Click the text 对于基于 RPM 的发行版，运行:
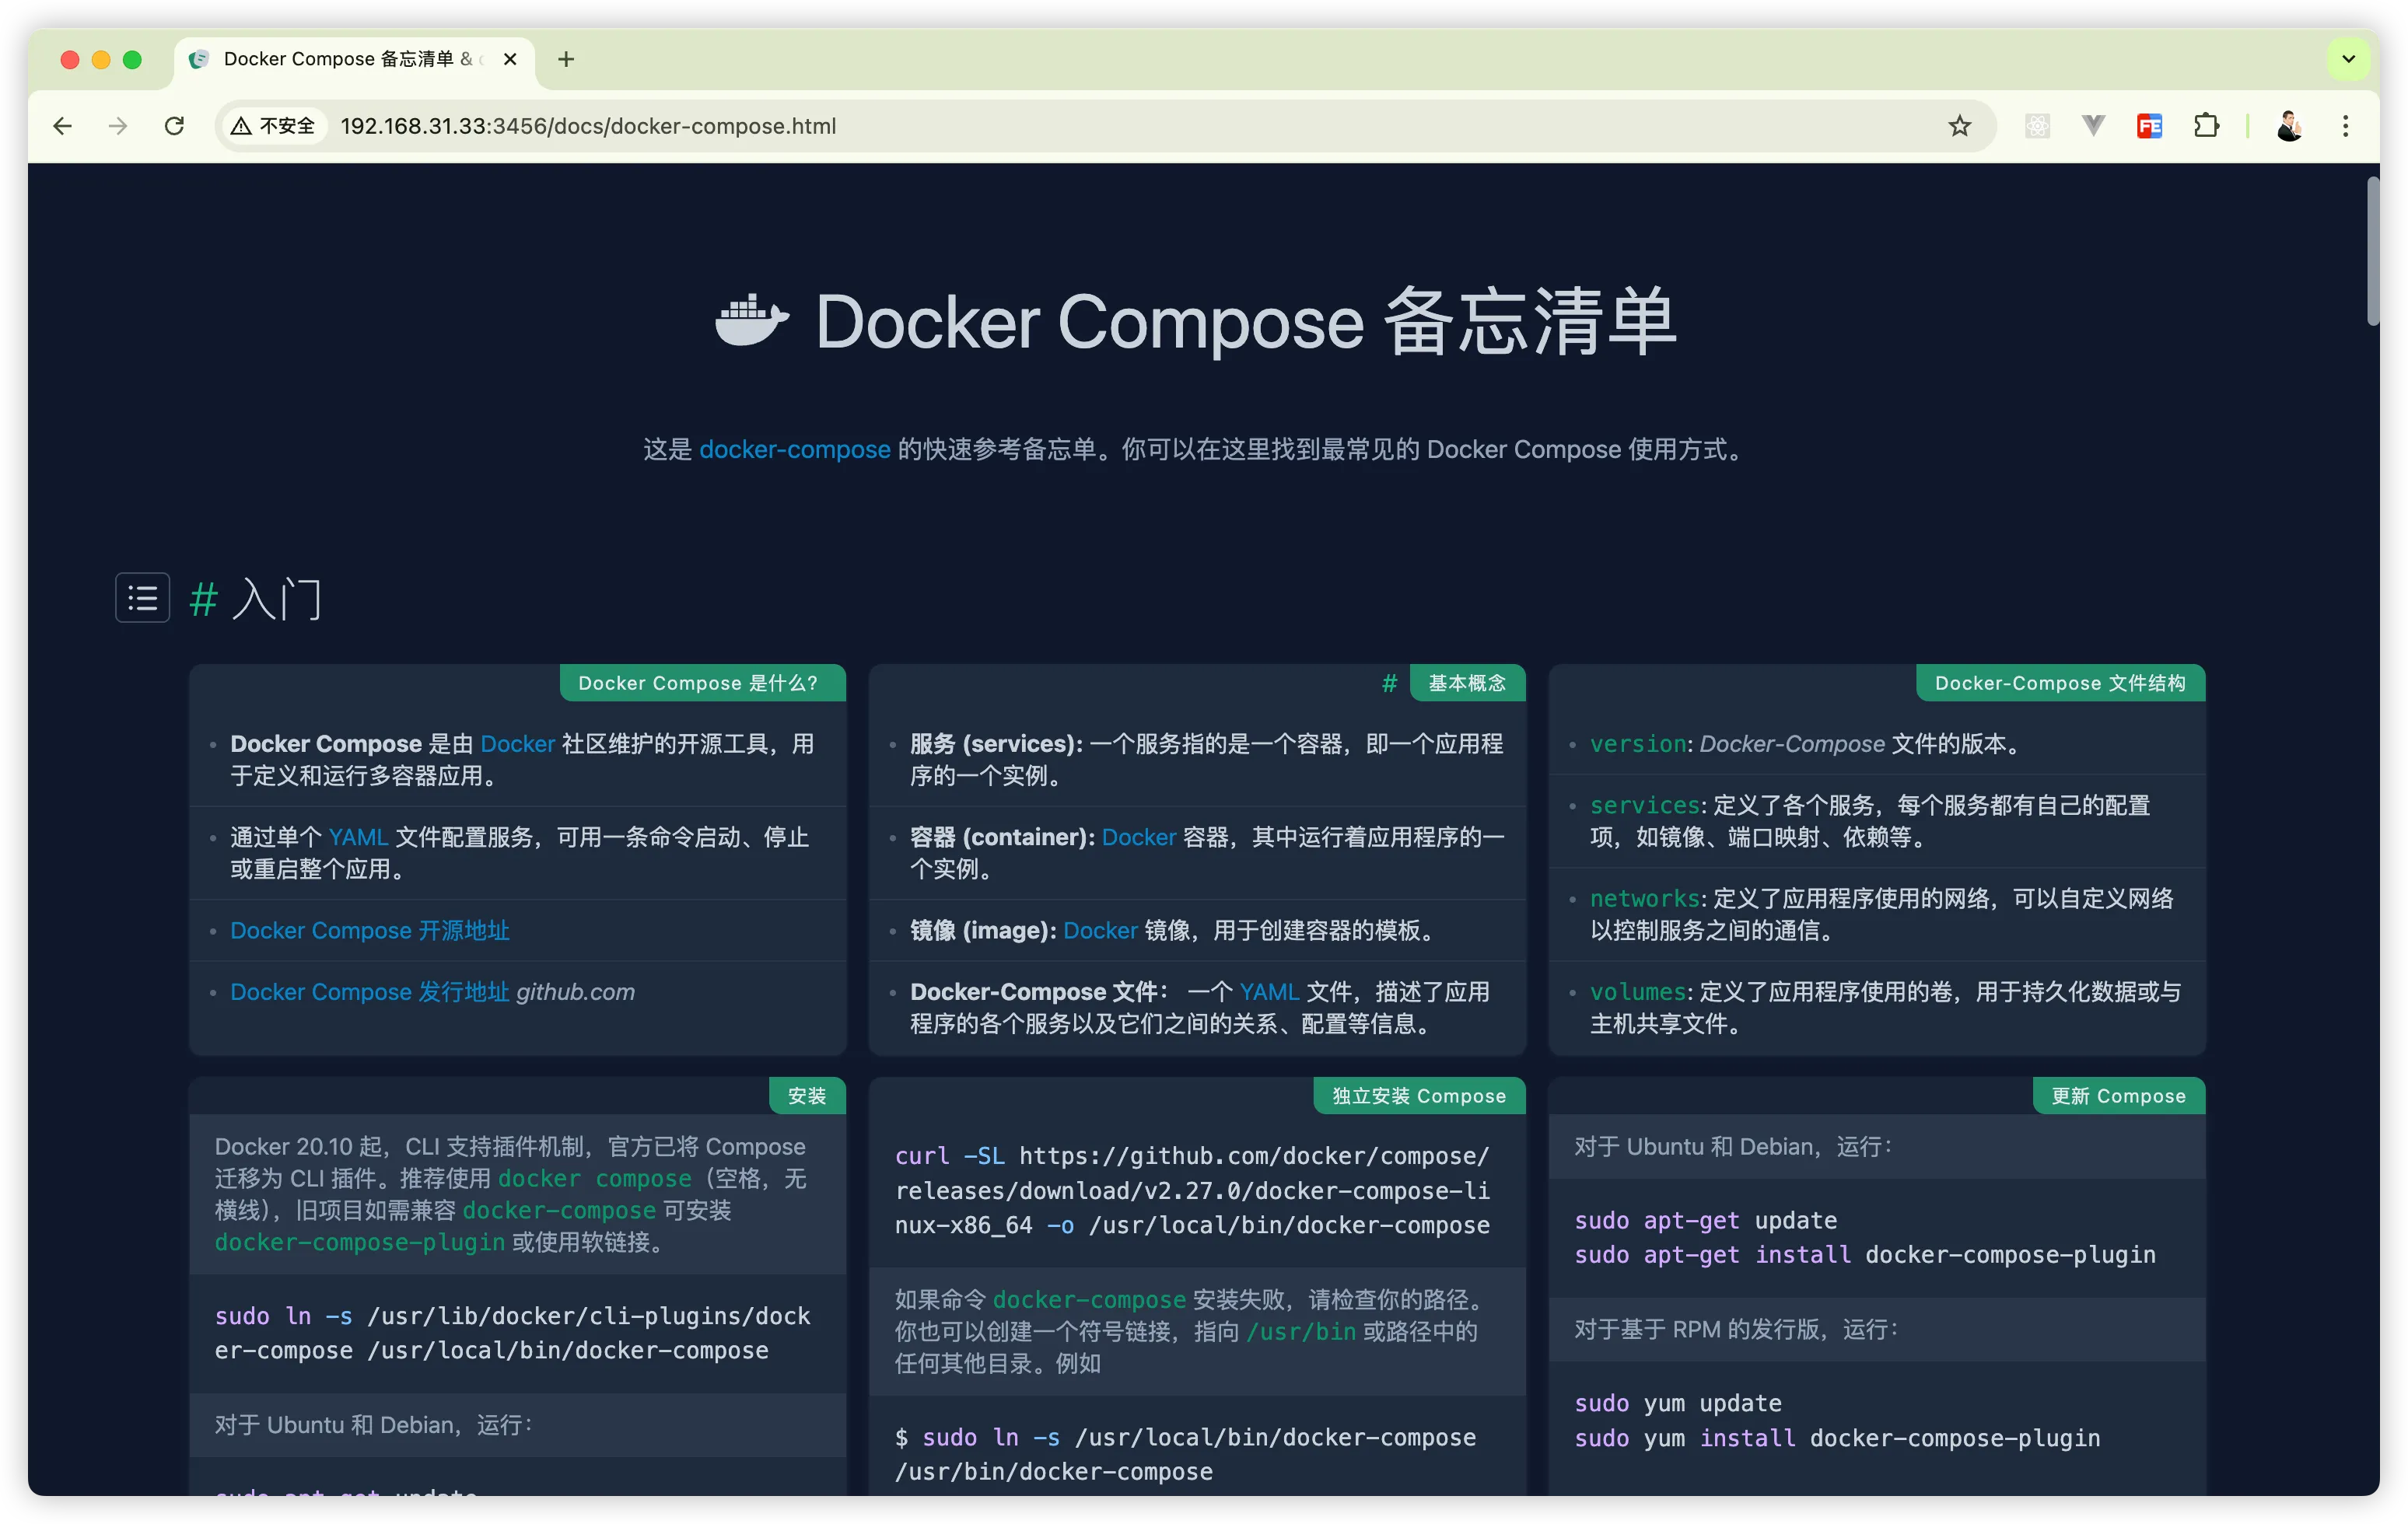 tap(1735, 1328)
